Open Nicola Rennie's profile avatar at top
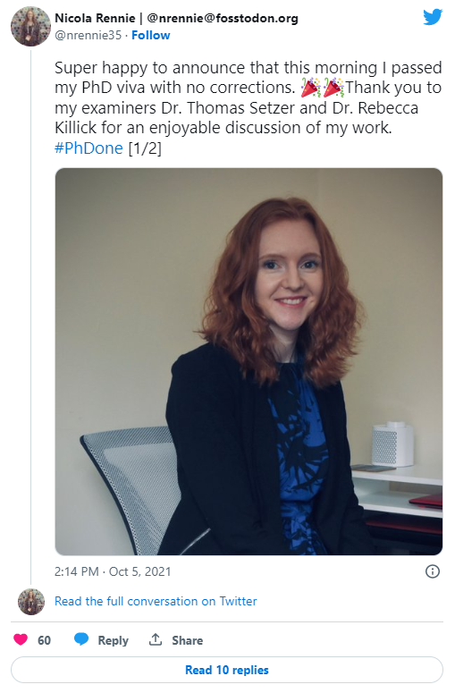Screen dimensions: 455x693 [30, 26]
